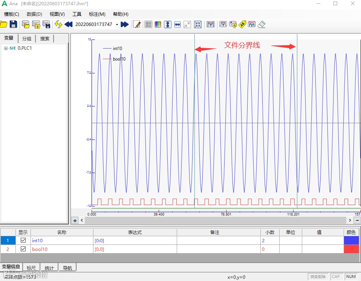Click the plus zoom button below chart
The height and width of the screenshot is (281, 361).
pos(75,220)
